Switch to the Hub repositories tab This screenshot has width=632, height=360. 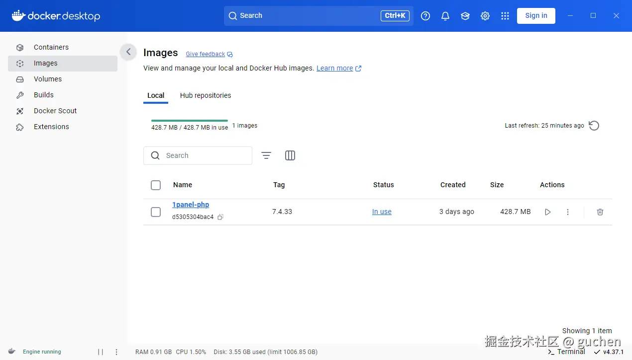tap(206, 95)
